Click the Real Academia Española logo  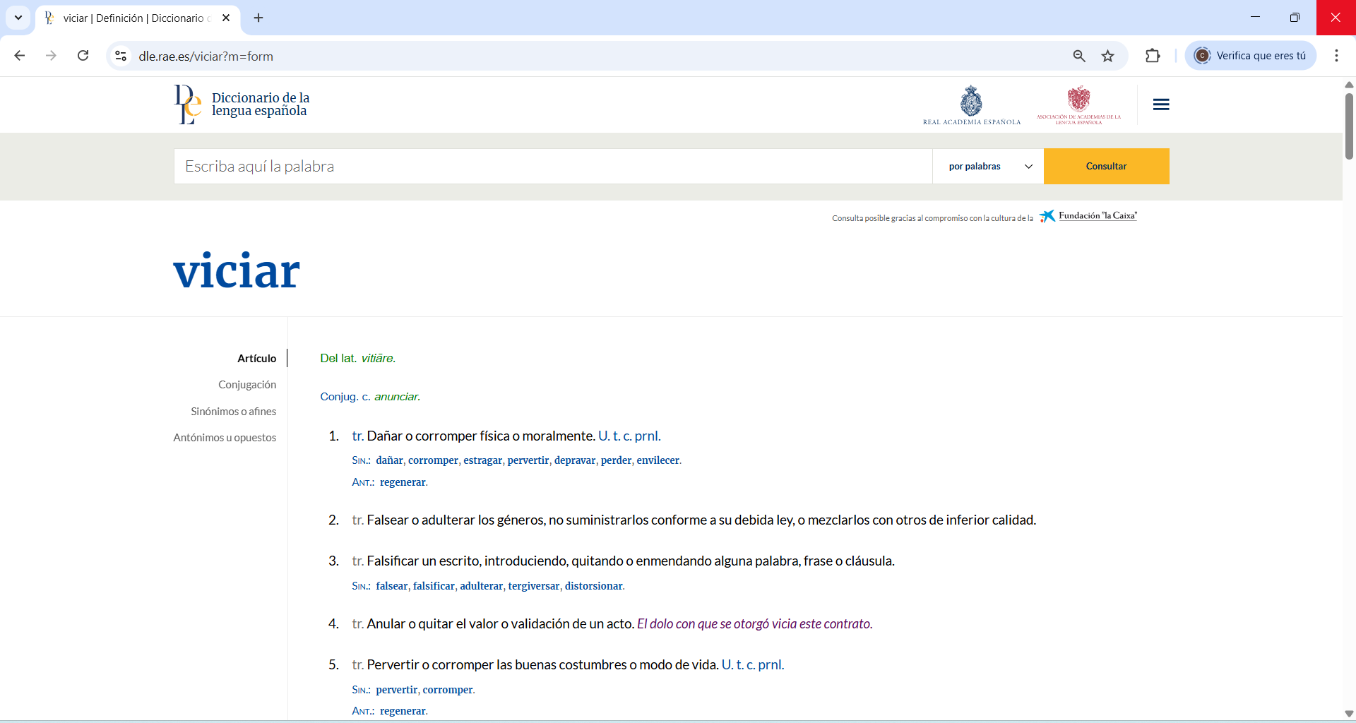tap(971, 105)
